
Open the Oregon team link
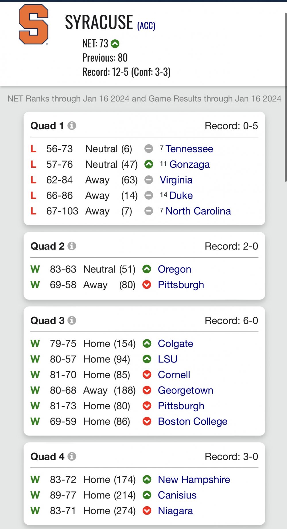(174, 269)
